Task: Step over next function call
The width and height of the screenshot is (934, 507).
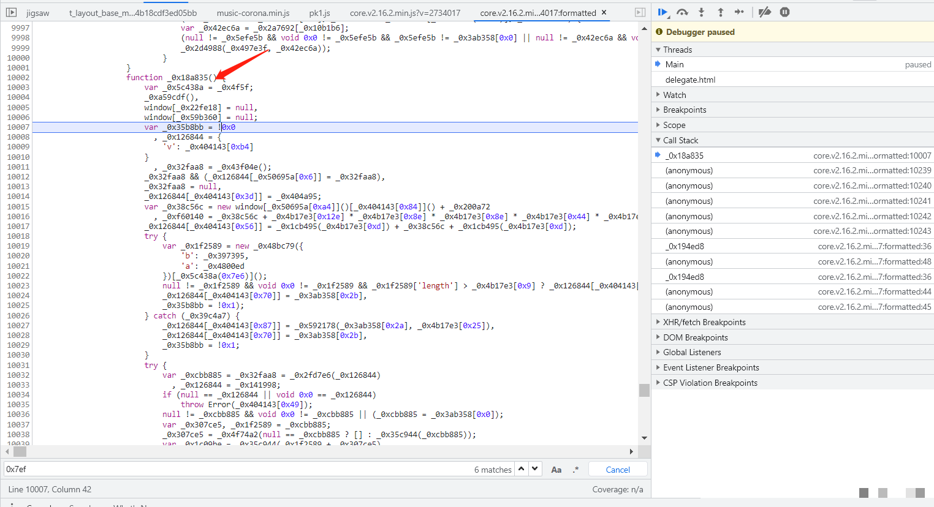Action: pos(682,12)
